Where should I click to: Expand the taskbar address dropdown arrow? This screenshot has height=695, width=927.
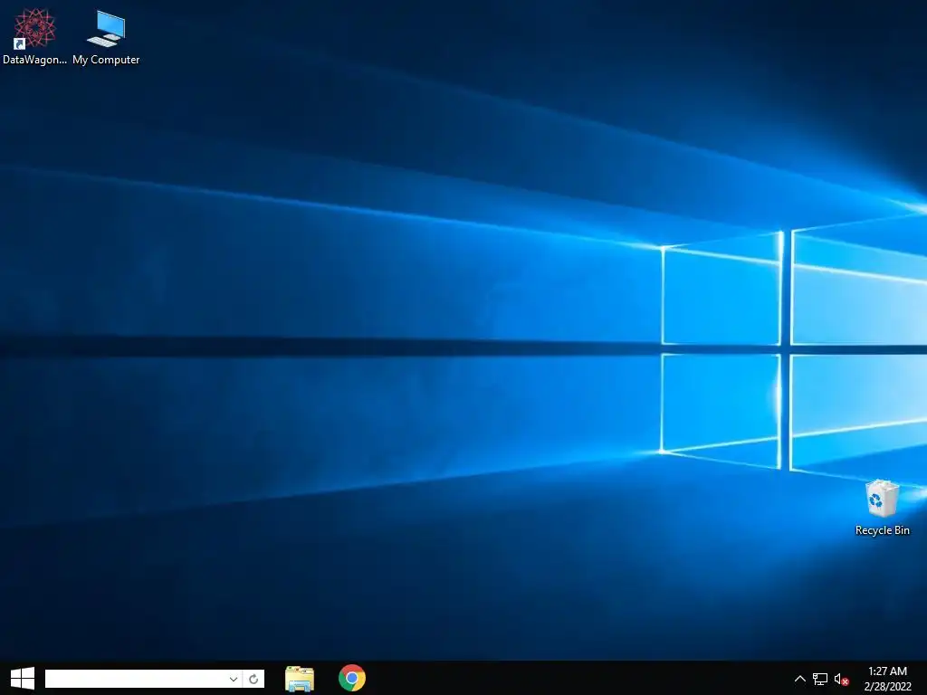[x=234, y=679]
